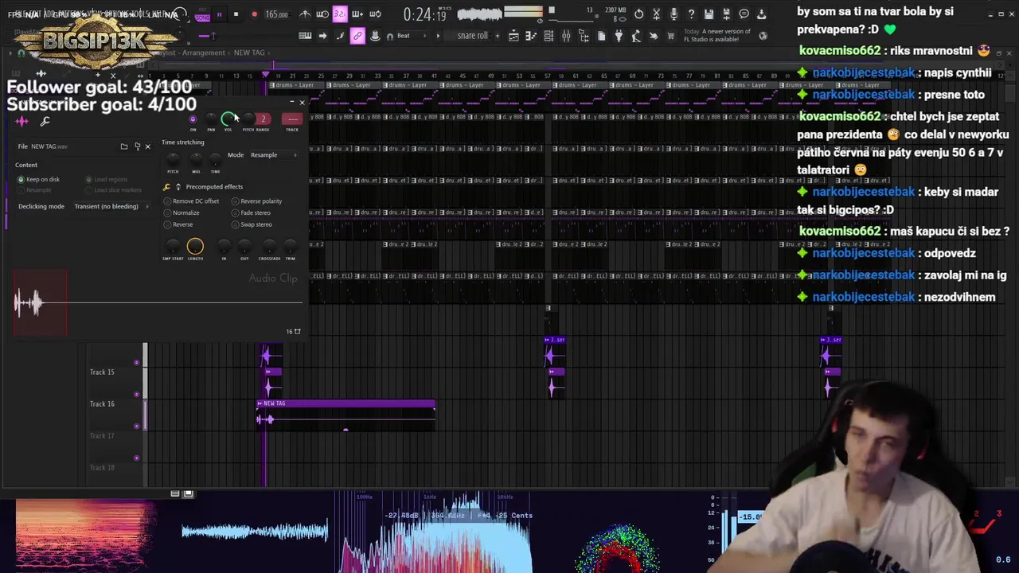Add new pattern with plus button

click(x=499, y=36)
